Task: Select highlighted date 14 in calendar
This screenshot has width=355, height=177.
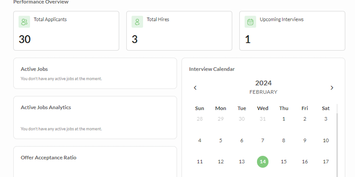Action: (263, 161)
